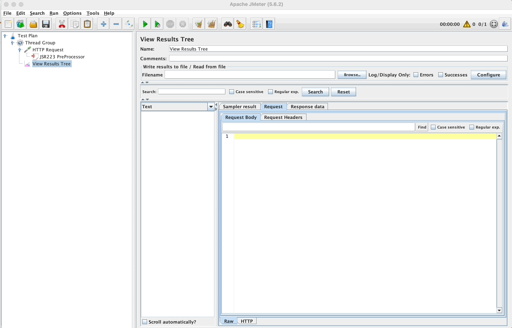Toggle Regular exp. beside the Search field
This screenshot has height=328, width=512.
tap(270, 92)
